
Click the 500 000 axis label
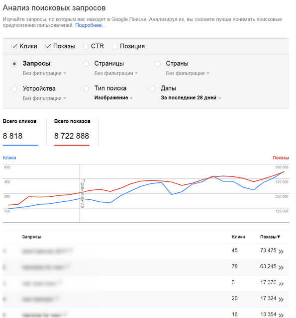click(x=282, y=167)
